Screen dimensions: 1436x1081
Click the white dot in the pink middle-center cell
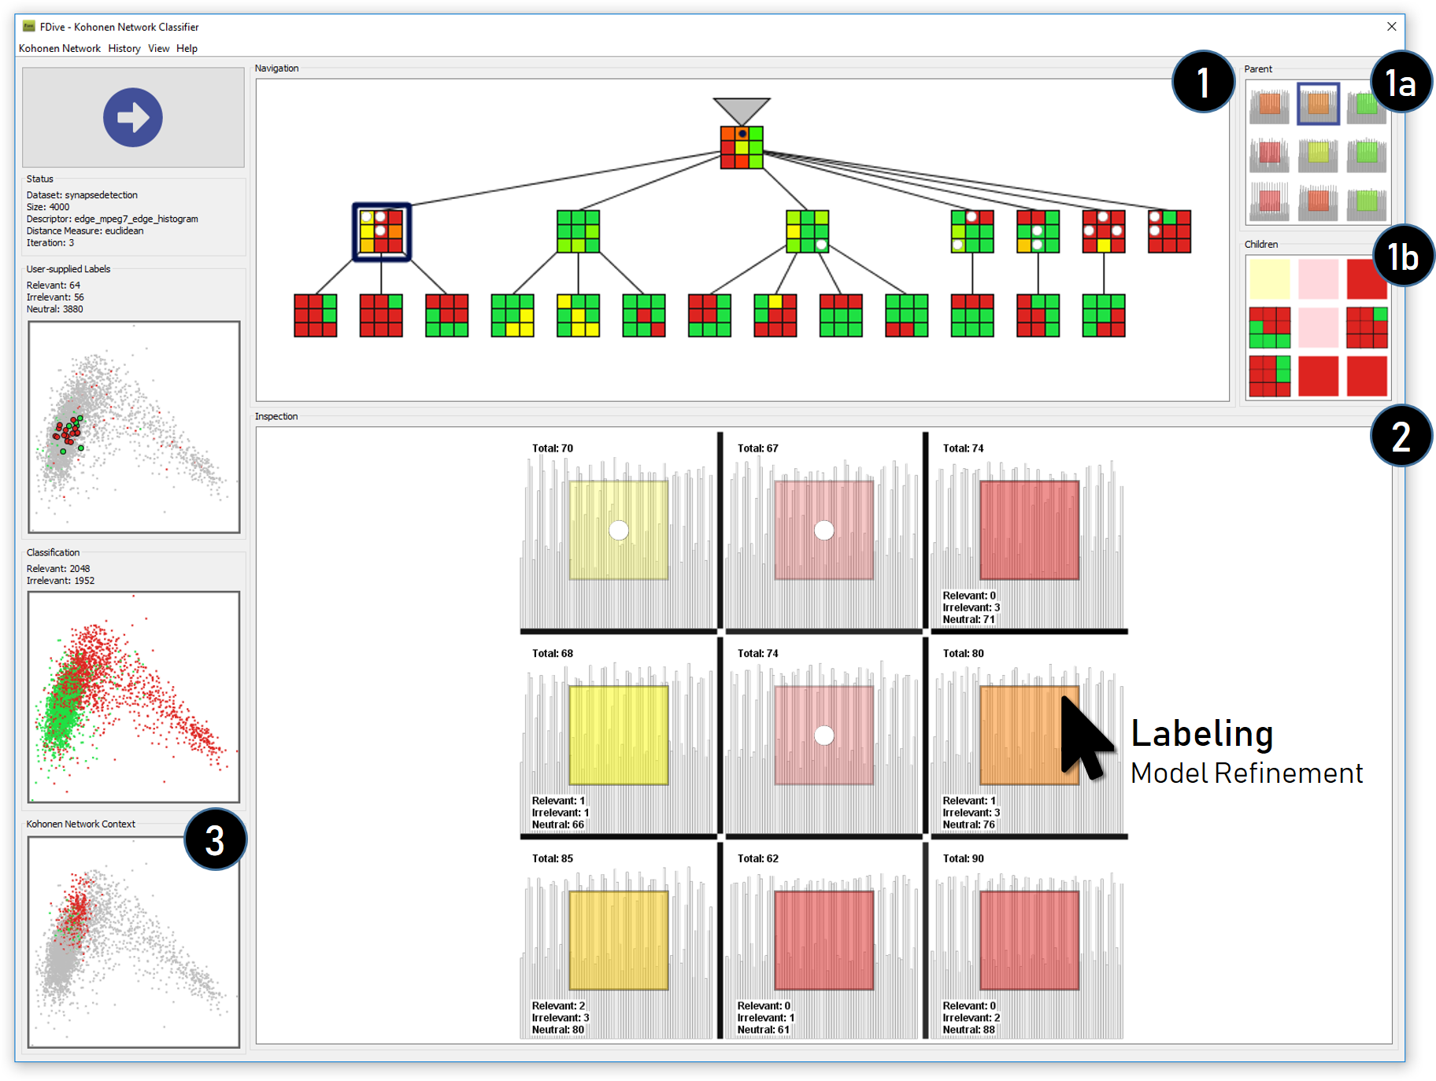[824, 736]
